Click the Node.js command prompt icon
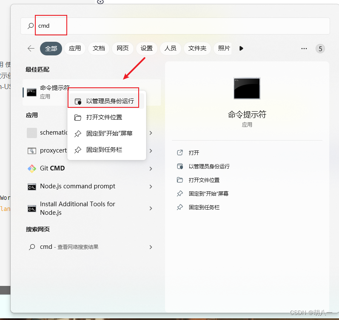 click(x=32, y=187)
